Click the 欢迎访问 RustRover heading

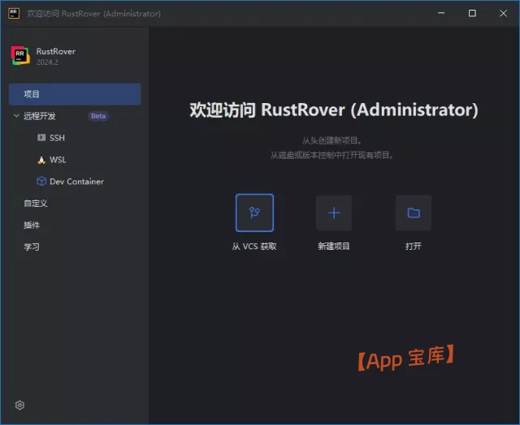click(x=334, y=109)
